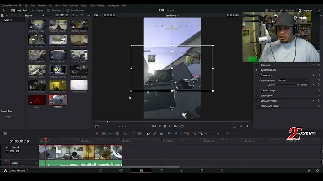Reset the Opacity value
This screenshot has width=323, height=181.
319,85
